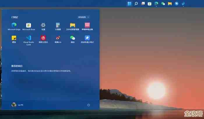Open Search from the taskbar
This screenshot has width=204, height=119.
(136, 3)
